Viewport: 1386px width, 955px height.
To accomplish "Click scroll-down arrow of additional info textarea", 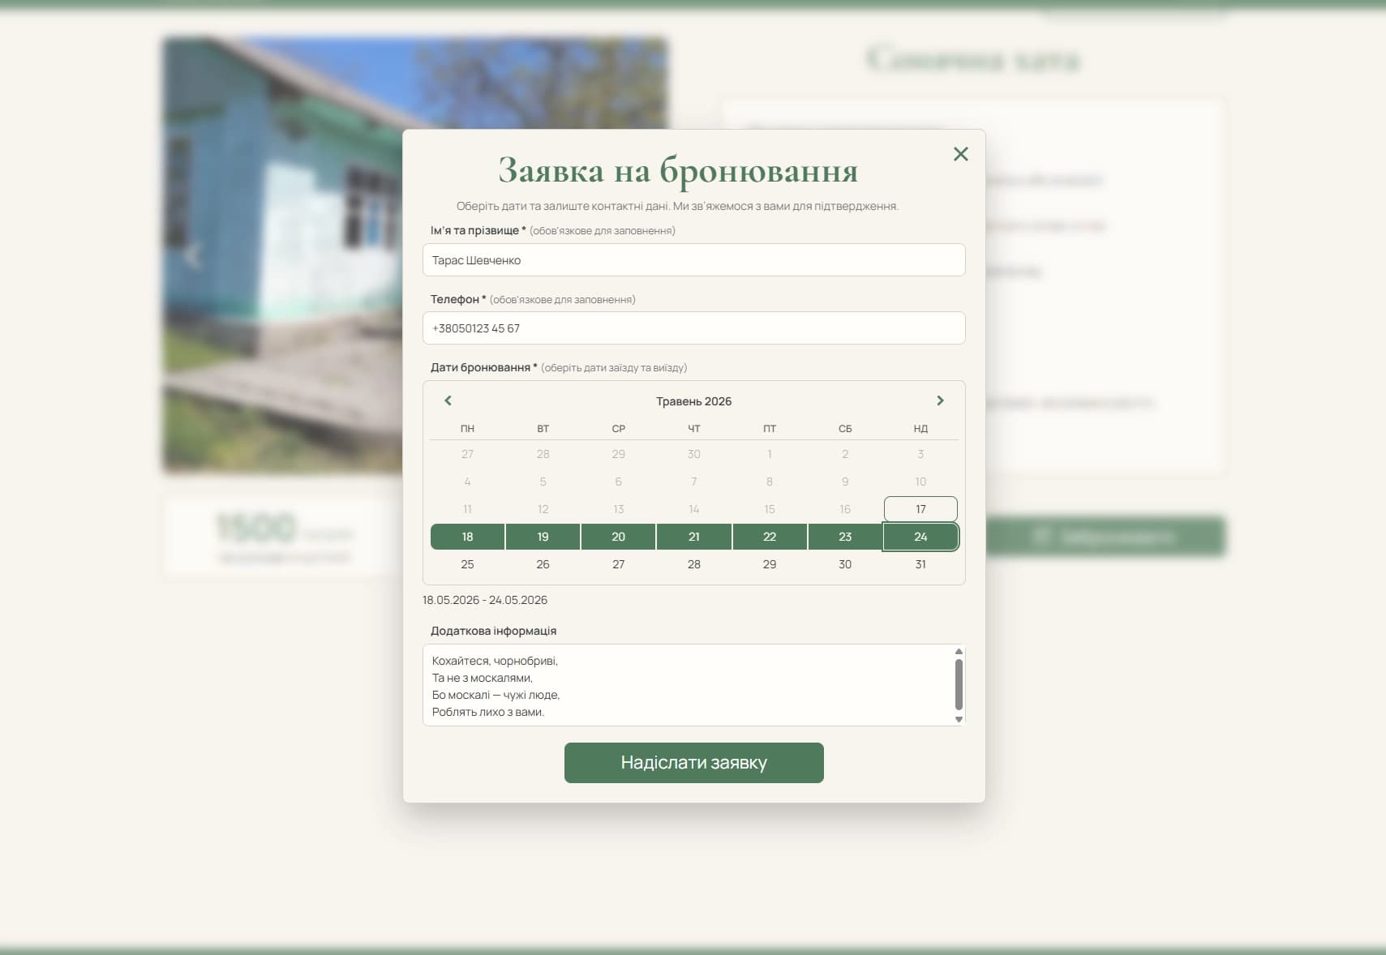I will pos(959,719).
